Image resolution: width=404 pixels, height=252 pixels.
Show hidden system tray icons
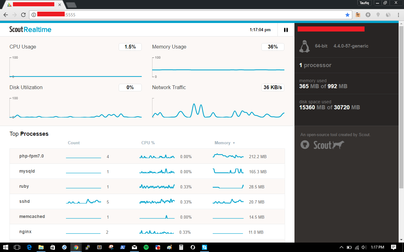click(341, 247)
